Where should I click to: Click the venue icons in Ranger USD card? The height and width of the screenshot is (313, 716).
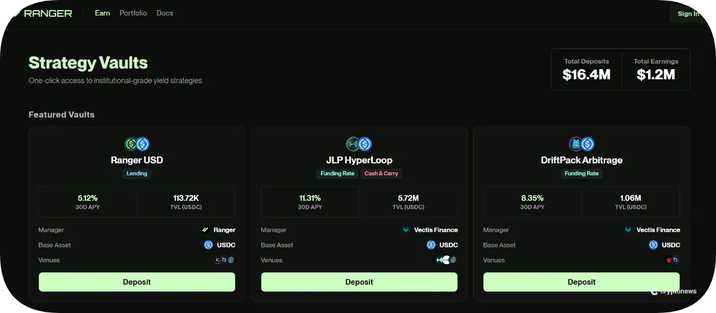[x=224, y=260]
